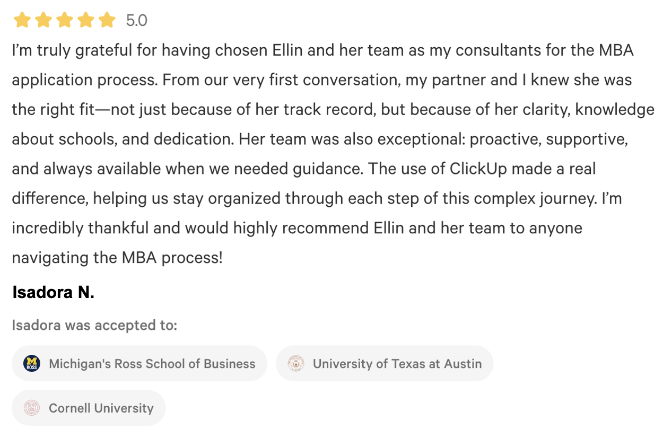Open the Cornell University school label
Viewport: 663px width, 438px height.
[x=101, y=408]
